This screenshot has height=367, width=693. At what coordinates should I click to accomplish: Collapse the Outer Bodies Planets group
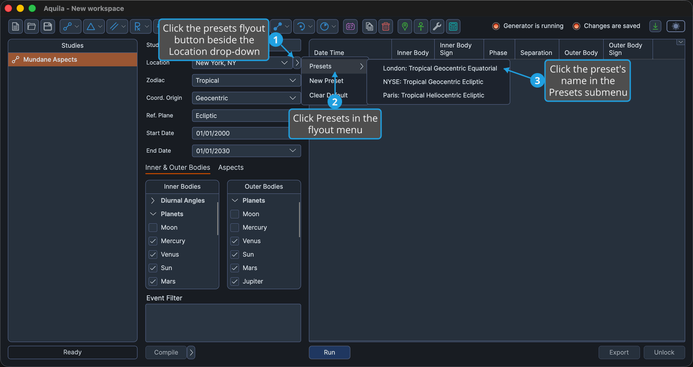click(x=235, y=201)
